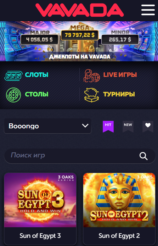Open the ТУРНИРЫ category
Viewport: 158px width, 246px height.
(x=119, y=94)
